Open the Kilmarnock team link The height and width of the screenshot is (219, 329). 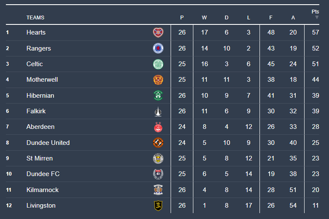43,190
